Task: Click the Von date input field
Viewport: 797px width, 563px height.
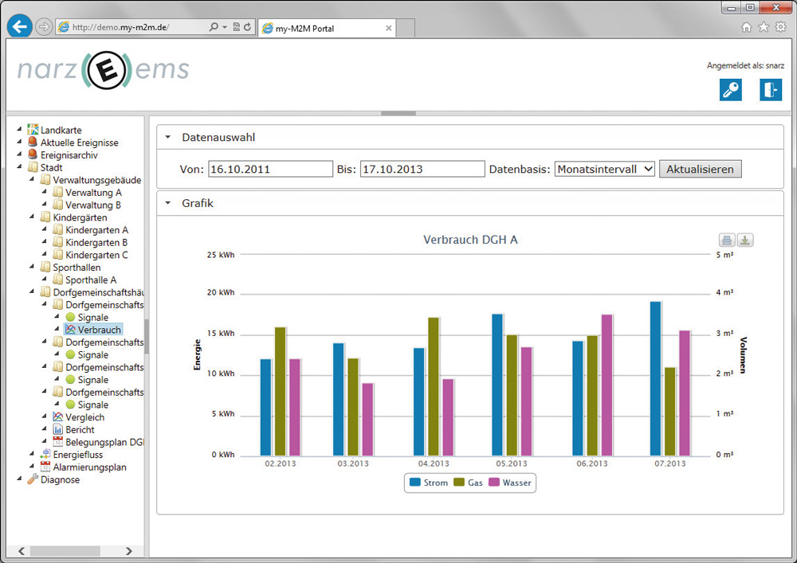Action: (x=270, y=169)
